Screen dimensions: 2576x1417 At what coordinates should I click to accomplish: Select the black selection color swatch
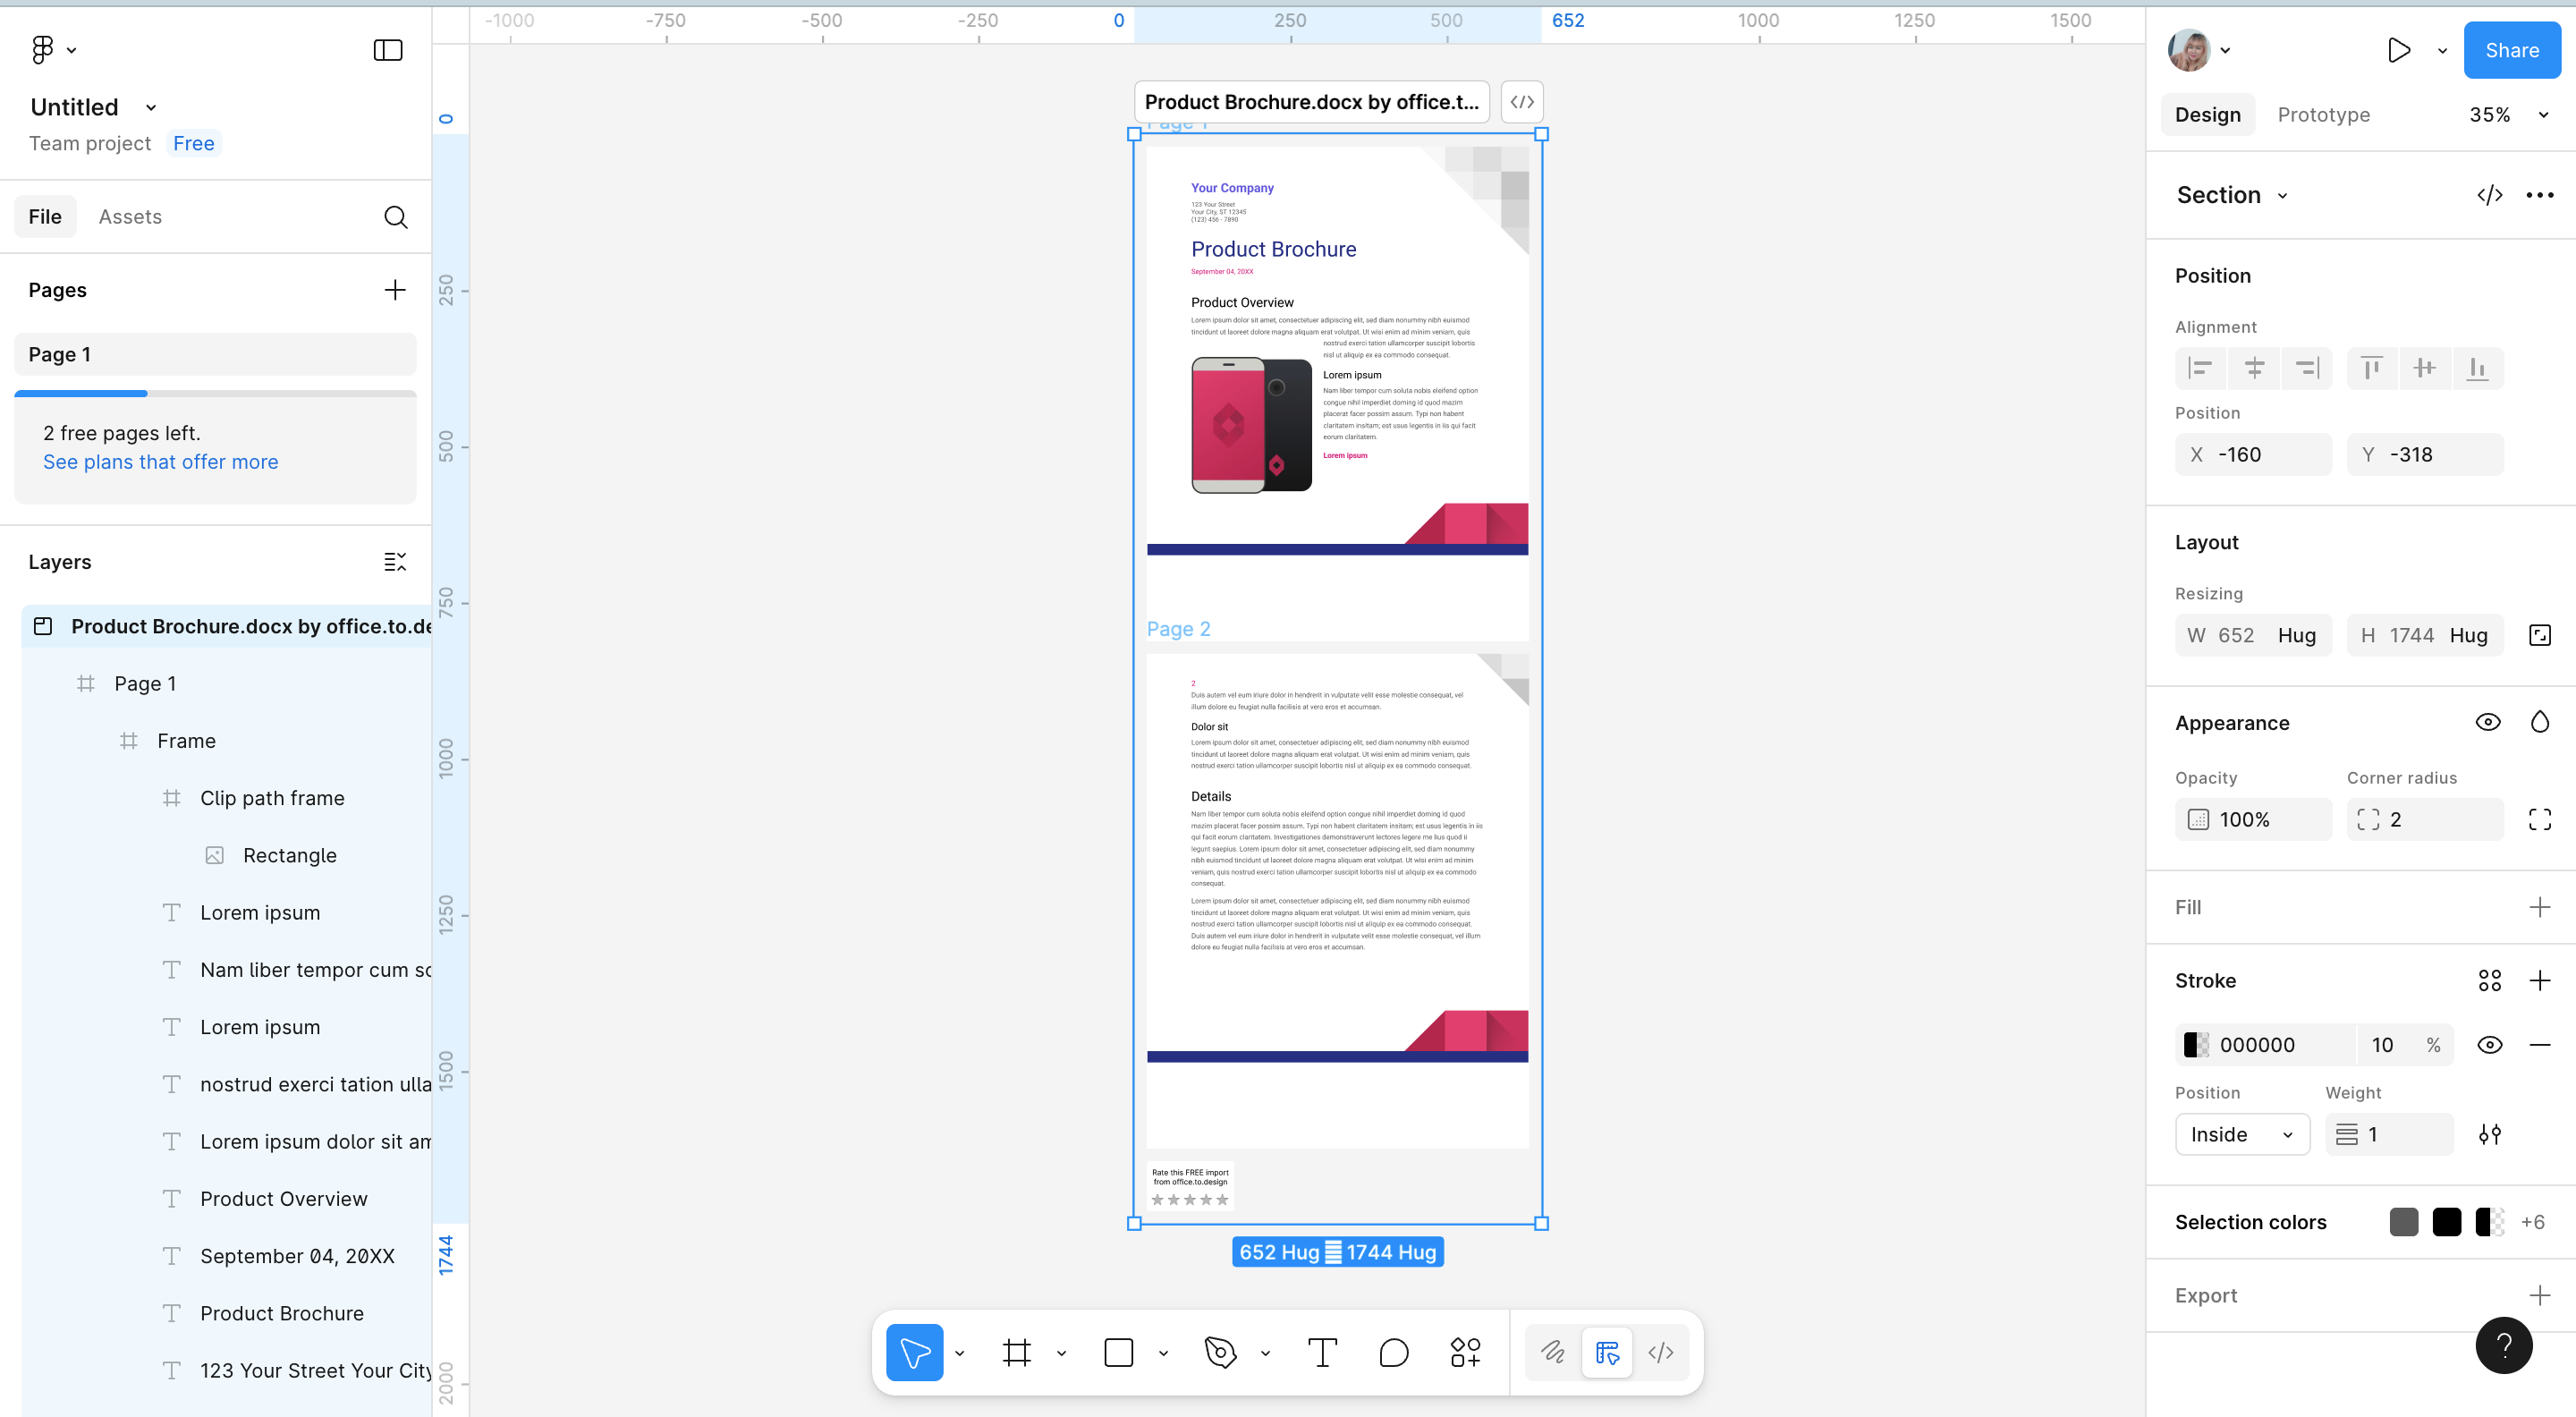pyautogui.click(x=2447, y=1222)
